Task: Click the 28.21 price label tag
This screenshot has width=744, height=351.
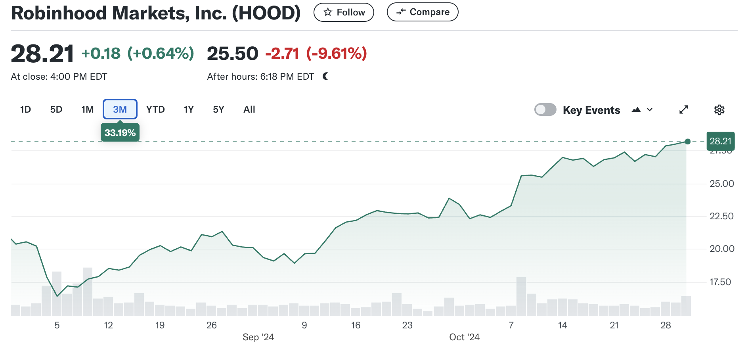Action: tap(721, 141)
